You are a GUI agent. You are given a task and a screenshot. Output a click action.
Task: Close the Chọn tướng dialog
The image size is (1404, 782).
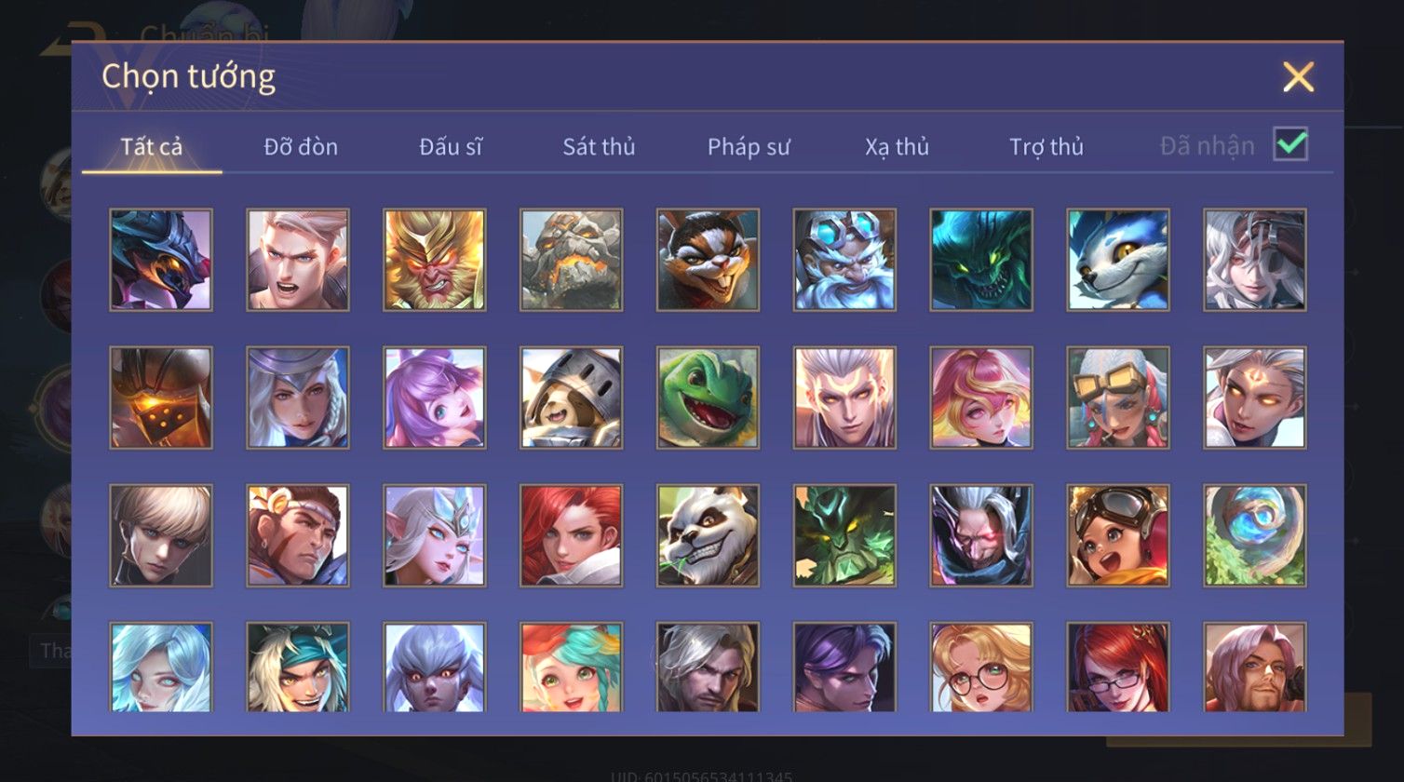click(x=1298, y=76)
